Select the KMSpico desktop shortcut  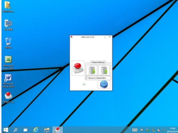pos(8,97)
